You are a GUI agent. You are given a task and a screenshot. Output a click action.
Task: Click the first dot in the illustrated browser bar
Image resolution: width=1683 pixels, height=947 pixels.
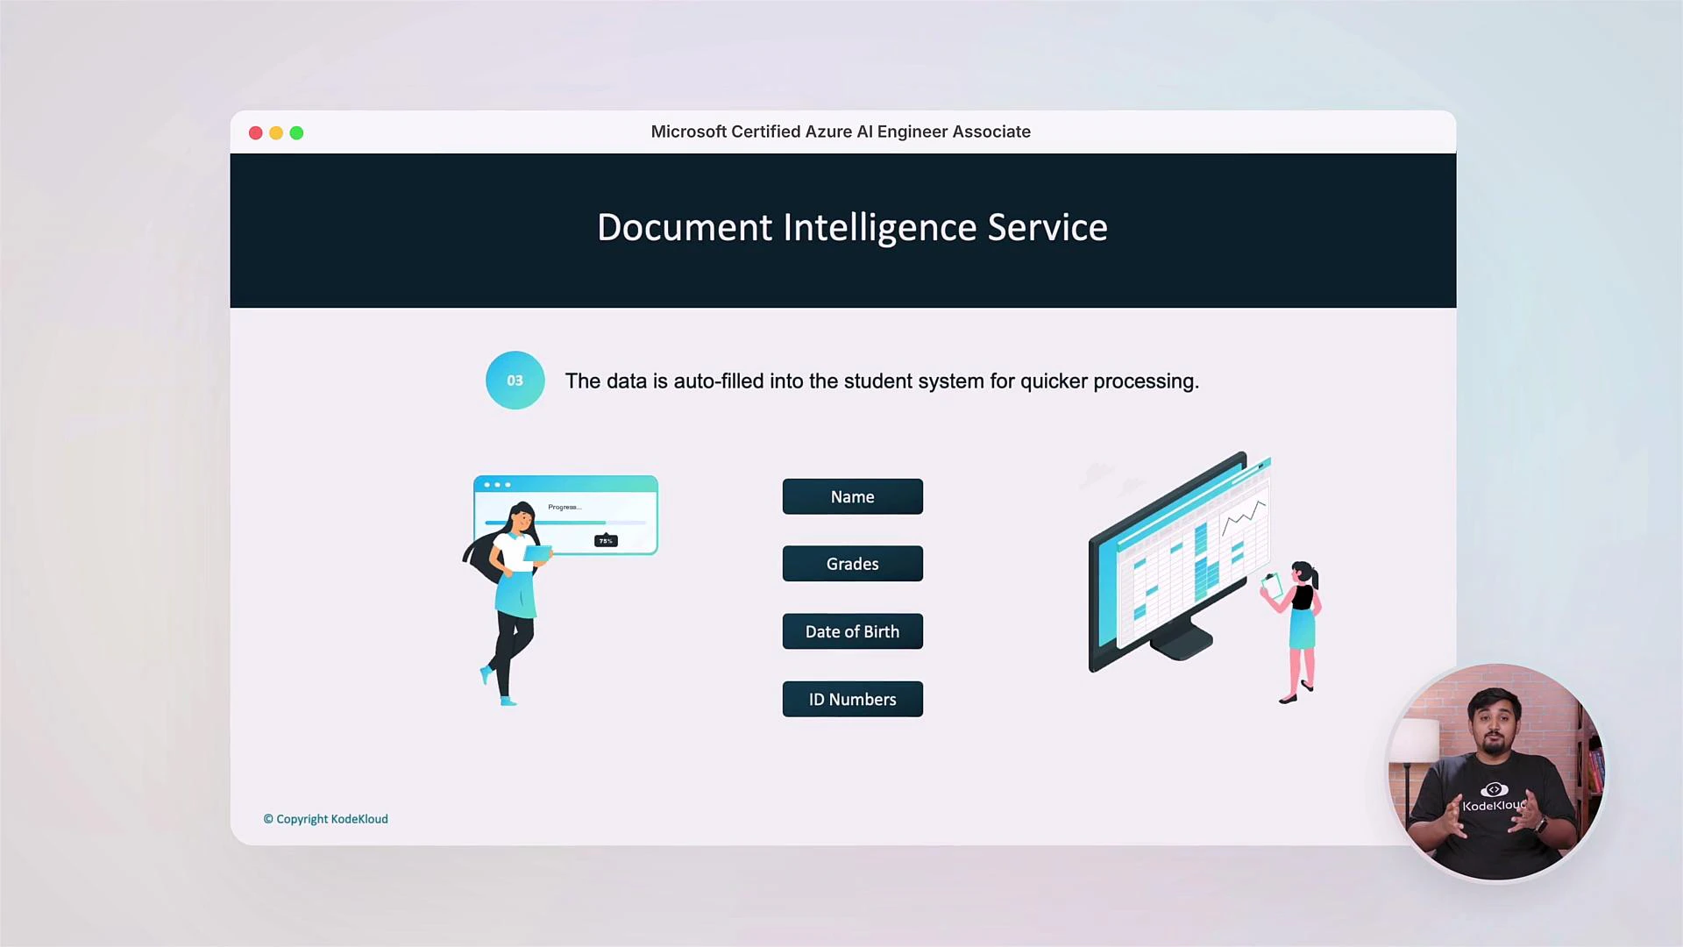pyautogui.click(x=487, y=485)
